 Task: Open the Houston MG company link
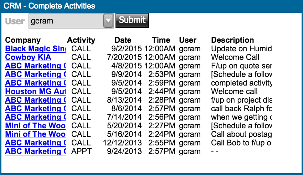coord(35,92)
